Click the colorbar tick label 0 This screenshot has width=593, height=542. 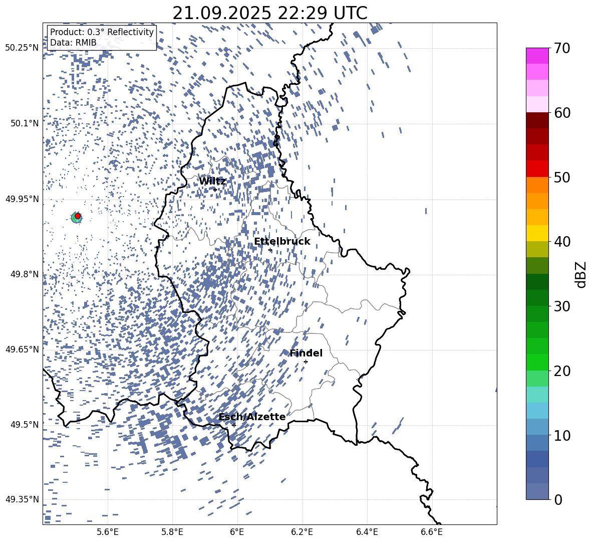pos(558,500)
